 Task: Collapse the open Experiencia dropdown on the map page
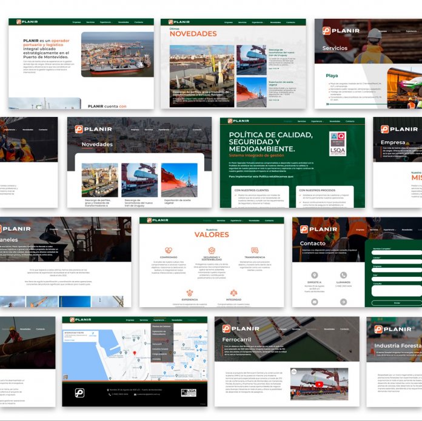point(159,320)
